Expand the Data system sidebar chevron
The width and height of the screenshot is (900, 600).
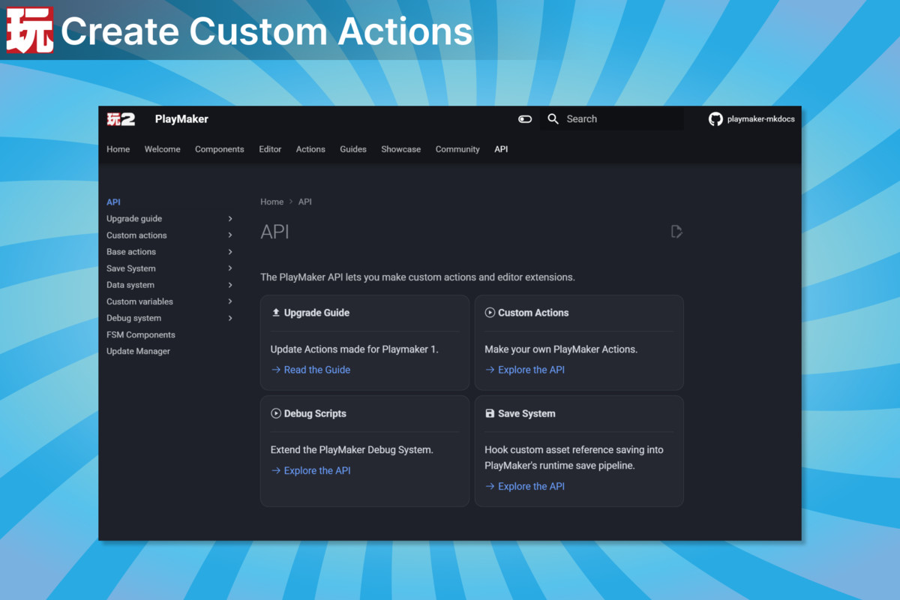pos(230,285)
